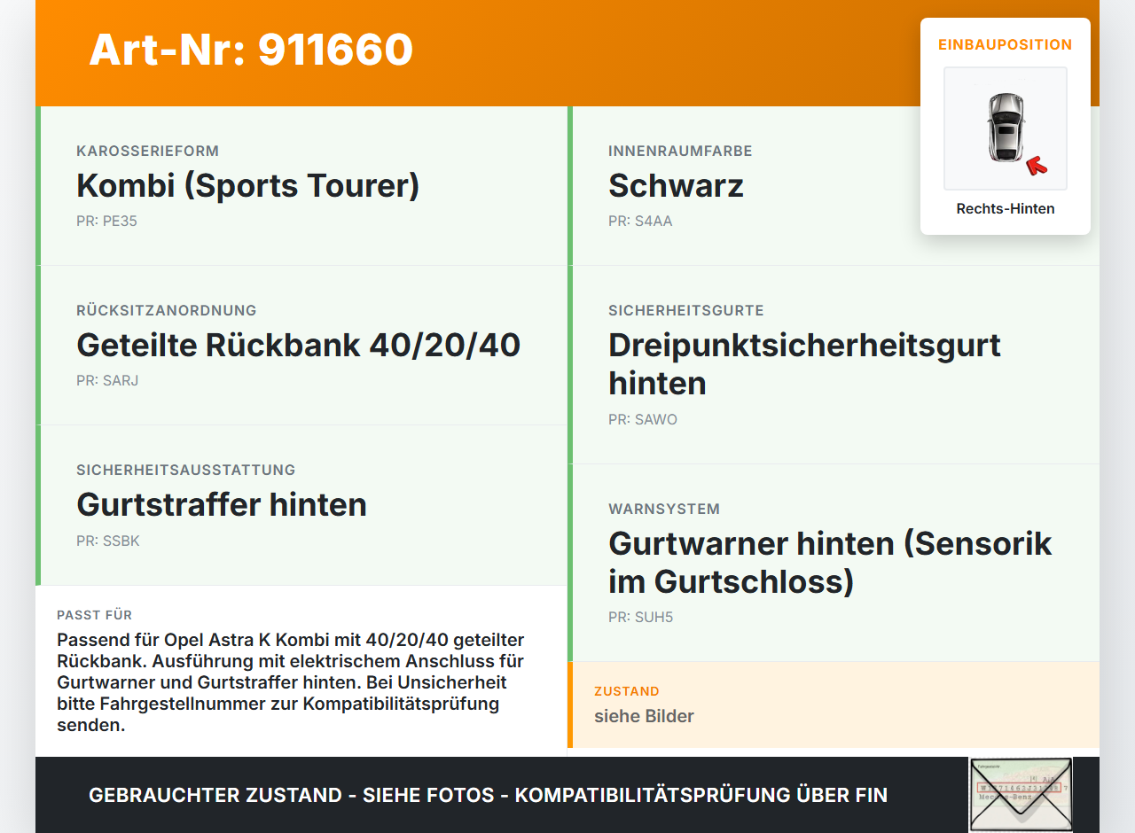The width and height of the screenshot is (1135, 833).
Task: Select the Schwarz interior color value
Action: pos(676,186)
